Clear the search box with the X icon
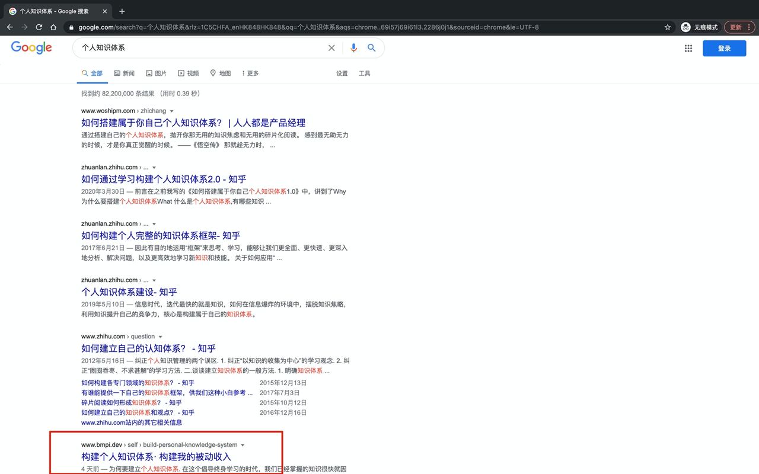The image size is (759, 474). click(x=331, y=48)
